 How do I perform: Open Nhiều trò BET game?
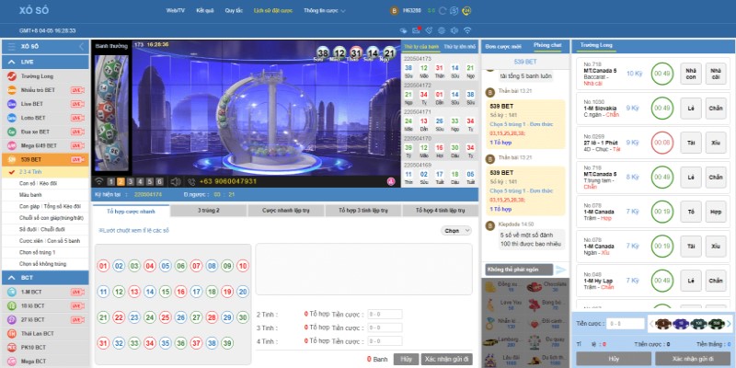pyautogui.click(x=45, y=90)
